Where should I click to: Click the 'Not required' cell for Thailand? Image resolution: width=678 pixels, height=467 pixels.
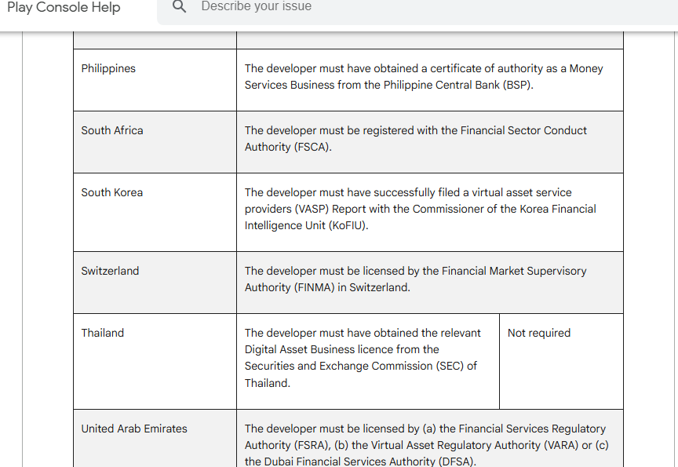click(x=561, y=362)
